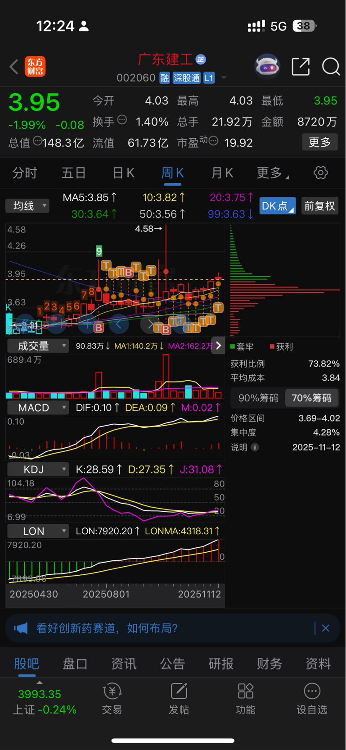Open the 研报 tab
346x750 pixels.
point(221,664)
